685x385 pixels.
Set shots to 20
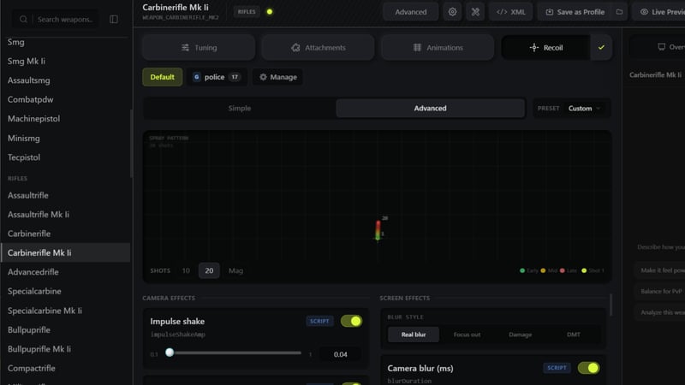pyautogui.click(x=209, y=270)
